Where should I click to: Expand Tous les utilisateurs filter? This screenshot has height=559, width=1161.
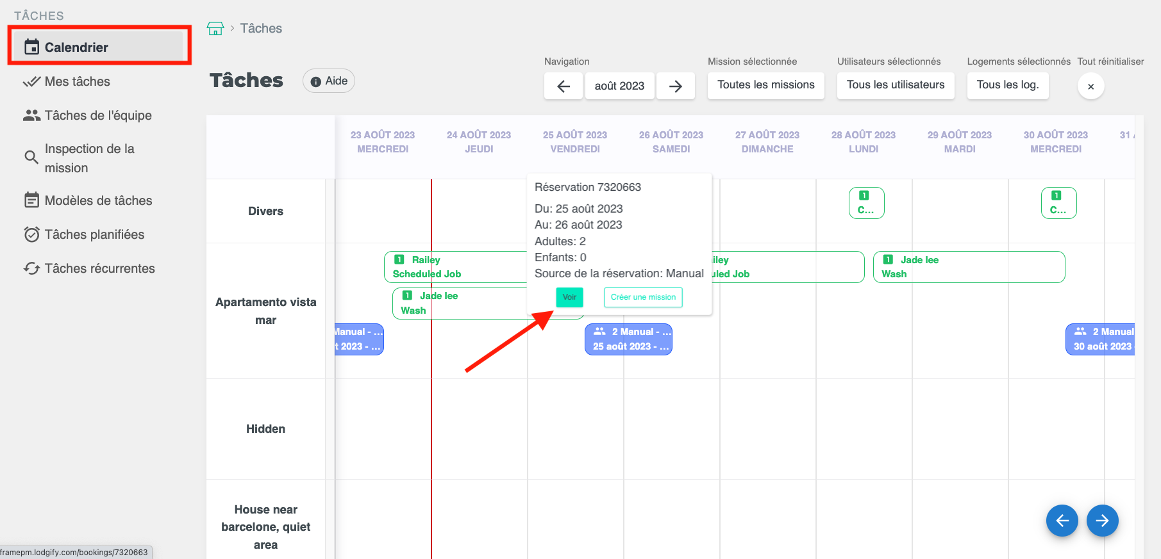pos(895,85)
